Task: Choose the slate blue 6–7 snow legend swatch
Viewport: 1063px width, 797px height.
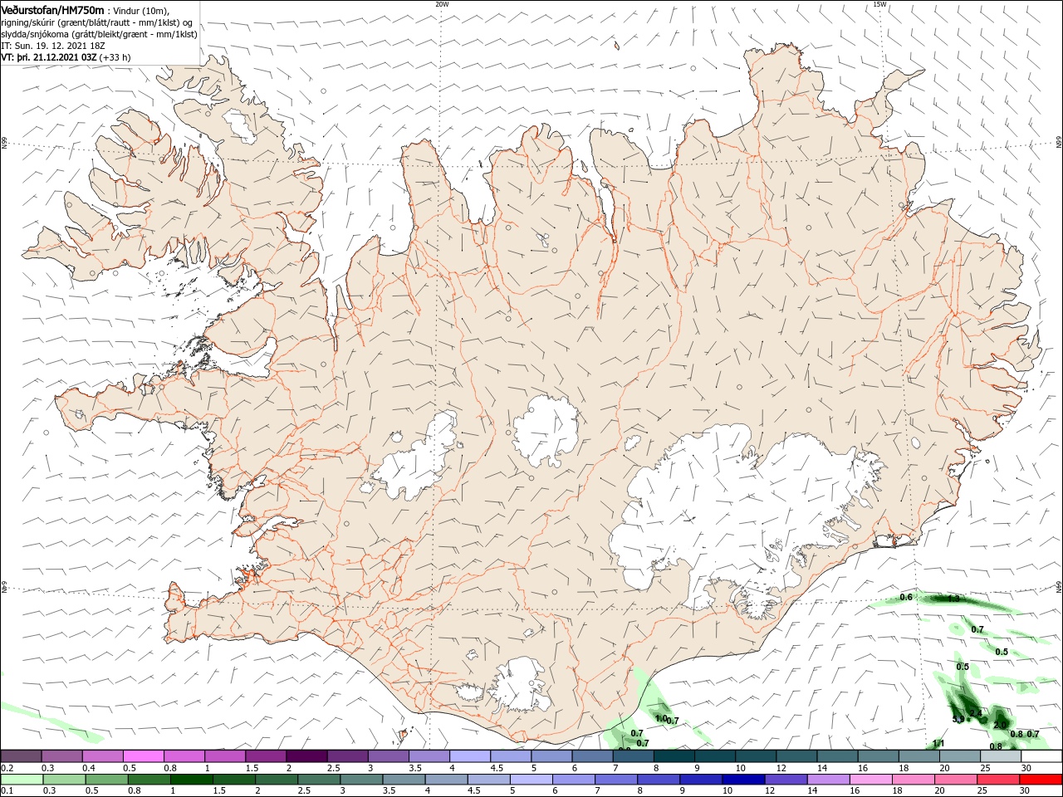Action: click(593, 756)
